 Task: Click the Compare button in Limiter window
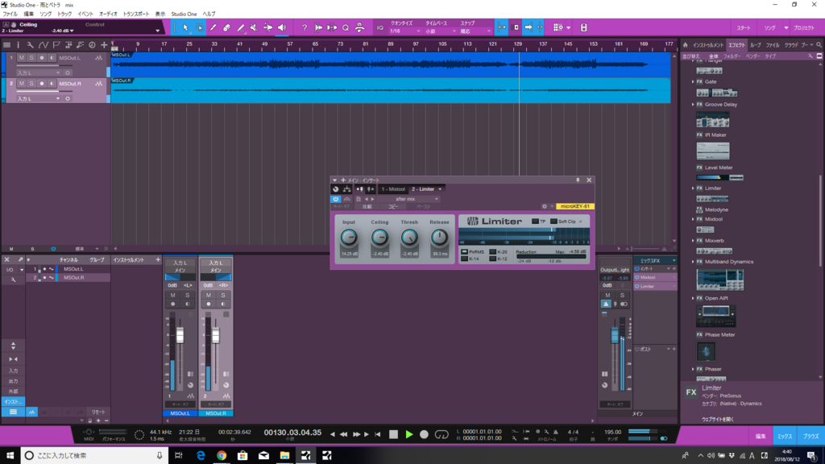tap(367, 207)
